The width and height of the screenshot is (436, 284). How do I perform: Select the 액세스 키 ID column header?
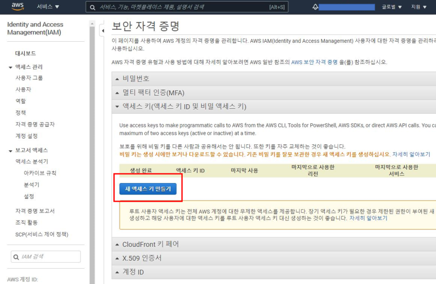[x=190, y=170]
